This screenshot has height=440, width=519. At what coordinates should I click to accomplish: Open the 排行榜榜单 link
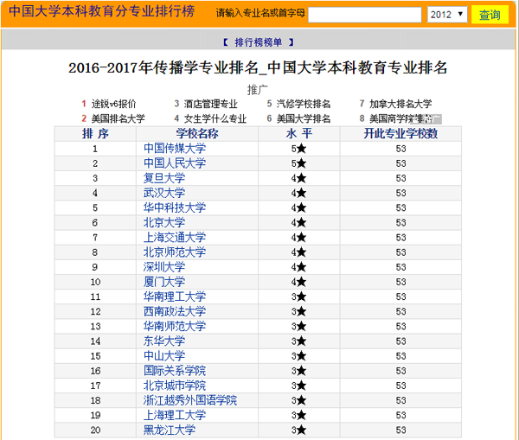point(259,41)
